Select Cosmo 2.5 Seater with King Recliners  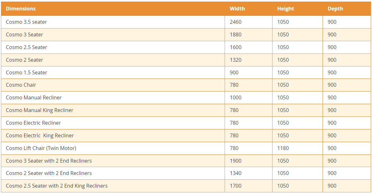pos(57,186)
